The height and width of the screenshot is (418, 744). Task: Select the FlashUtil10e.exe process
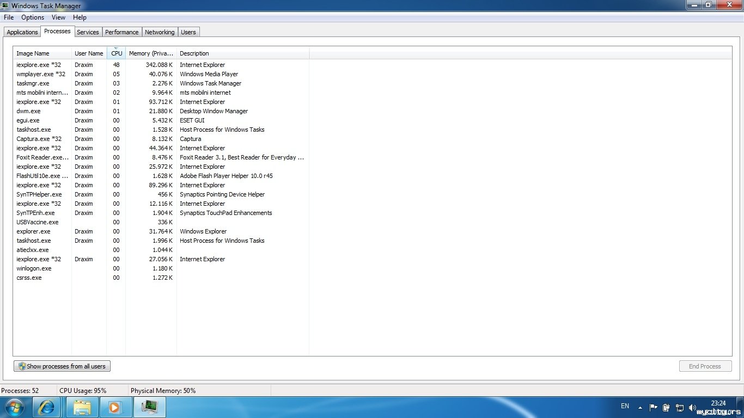[x=161, y=176]
